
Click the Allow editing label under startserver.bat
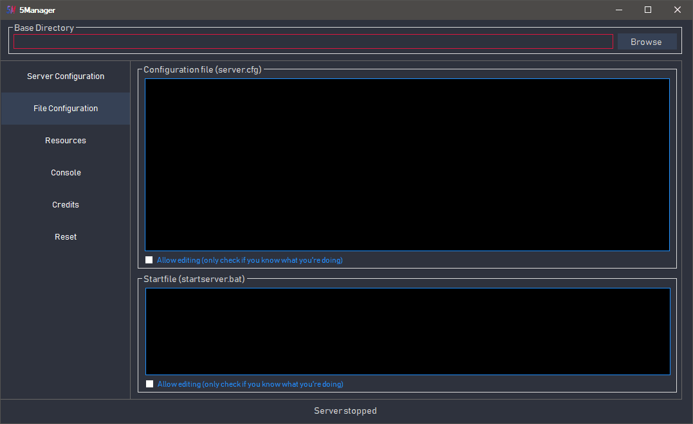click(x=250, y=384)
